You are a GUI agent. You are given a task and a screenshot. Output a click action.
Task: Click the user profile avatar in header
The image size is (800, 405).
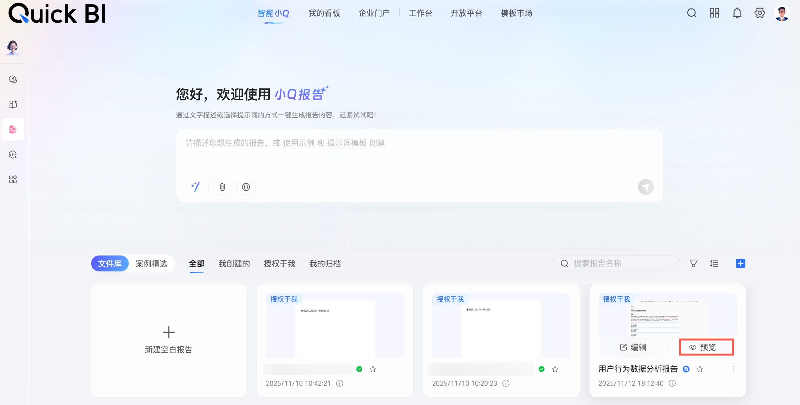click(x=782, y=13)
